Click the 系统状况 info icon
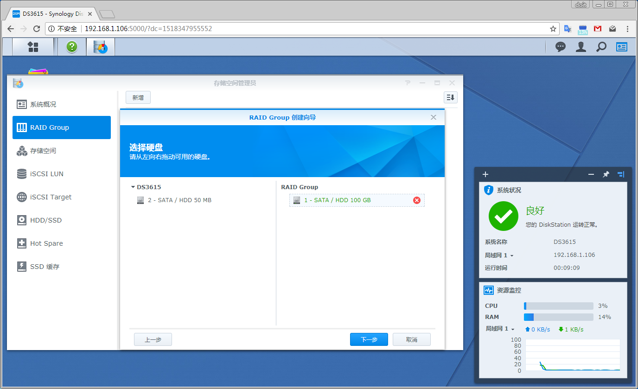The height and width of the screenshot is (389, 638). [x=488, y=190]
